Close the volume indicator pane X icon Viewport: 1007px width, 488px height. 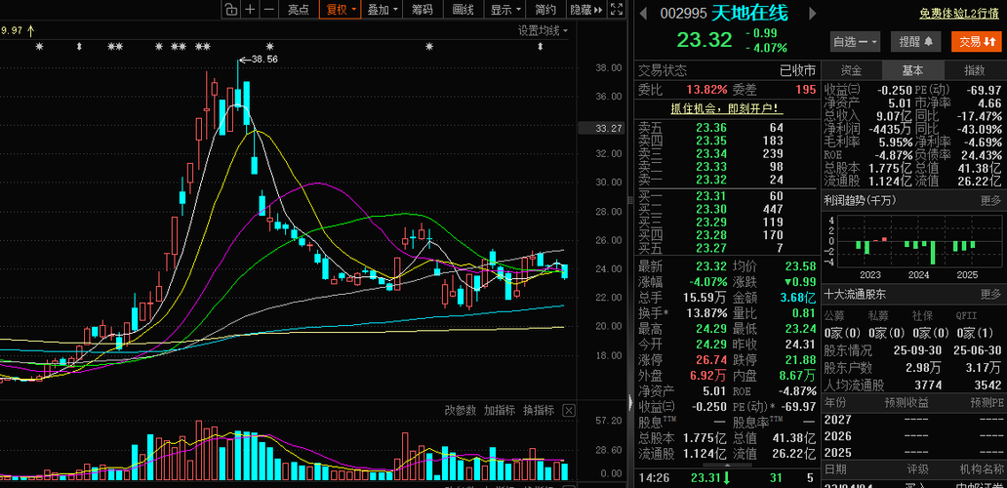(x=568, y=410)
